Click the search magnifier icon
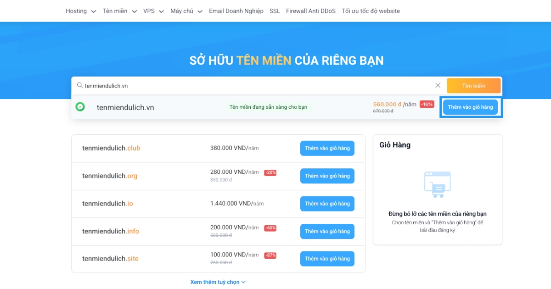 [79, 85]
